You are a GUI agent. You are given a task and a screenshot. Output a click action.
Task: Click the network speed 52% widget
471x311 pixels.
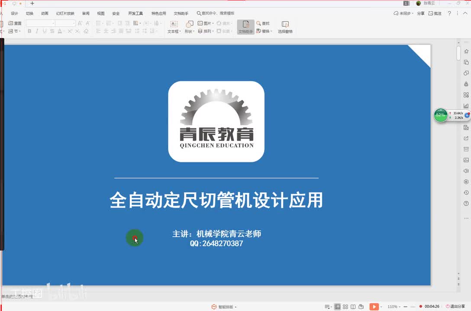(441, 115)
